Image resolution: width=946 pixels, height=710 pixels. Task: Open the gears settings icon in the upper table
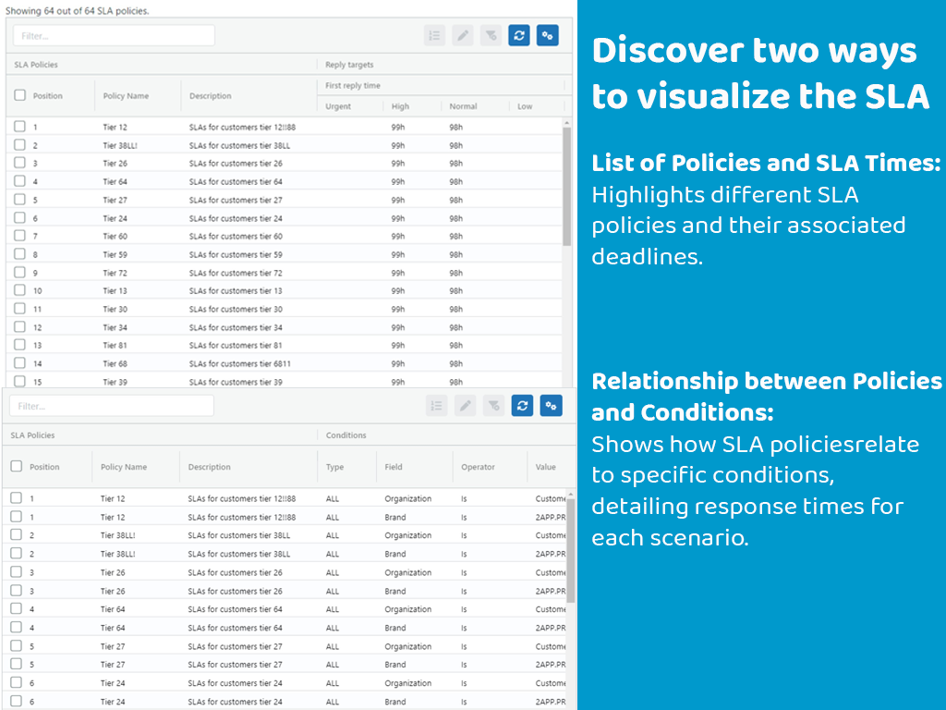[x=548, y=36]
